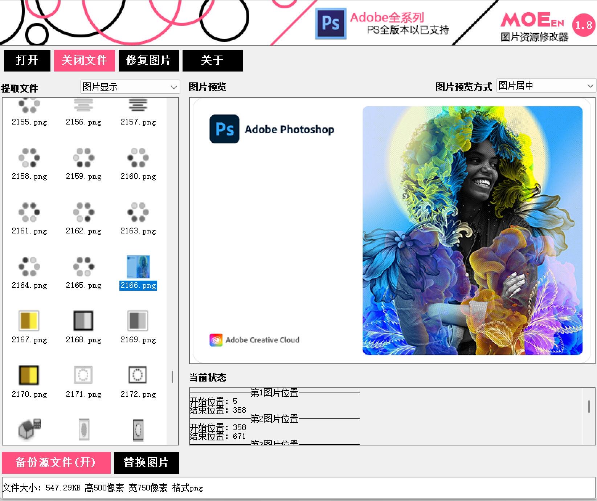597x501 pixels.
Task: Click the 第1图片位置 header line
Action: click(274, 392)
